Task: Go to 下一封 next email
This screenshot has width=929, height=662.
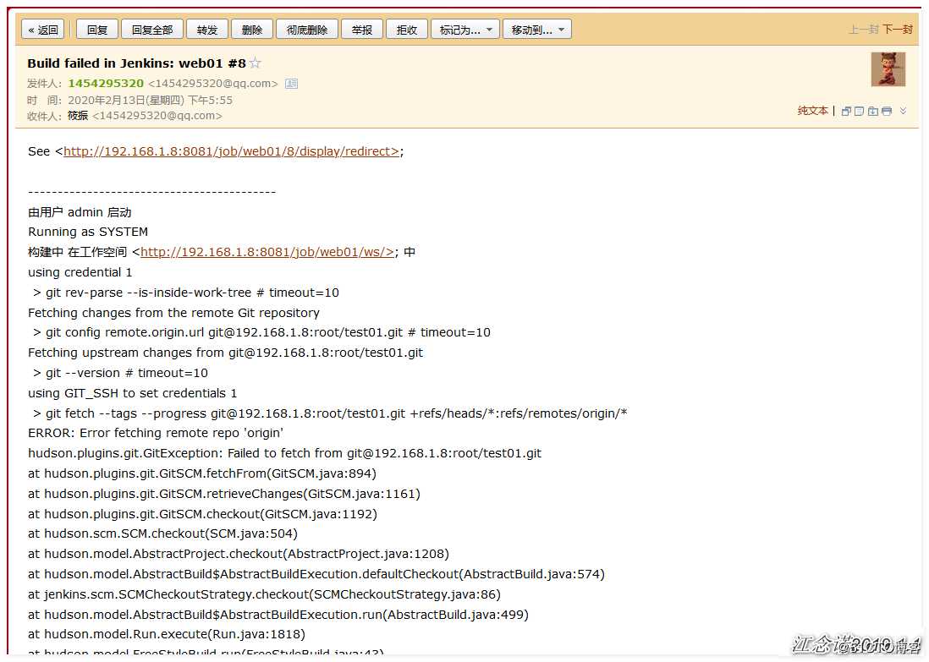Action: [898, 30]
